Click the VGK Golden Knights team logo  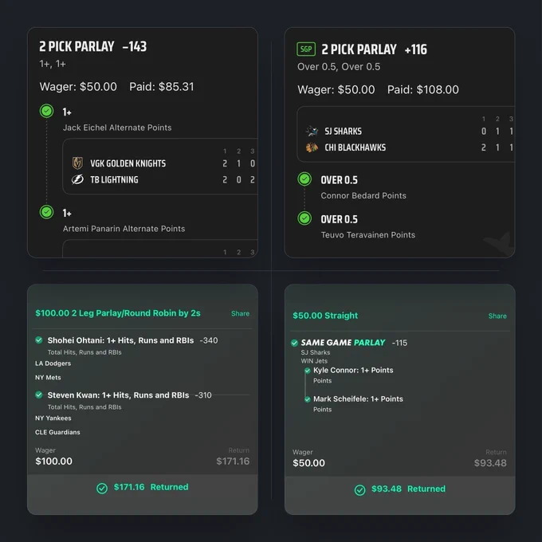(x=77, y=163)
